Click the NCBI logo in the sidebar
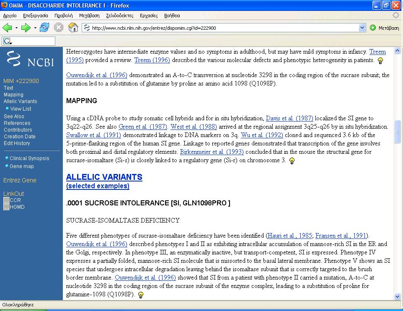The image size is (403, 311). (x=30, y=59)
